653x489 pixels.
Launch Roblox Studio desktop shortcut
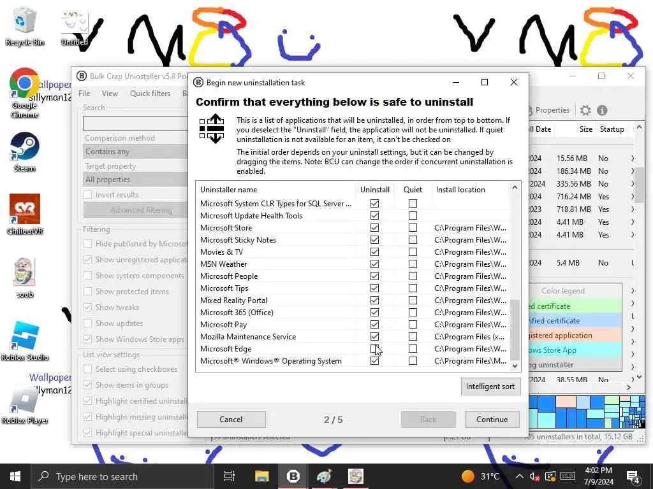click(x=25, y=341)
